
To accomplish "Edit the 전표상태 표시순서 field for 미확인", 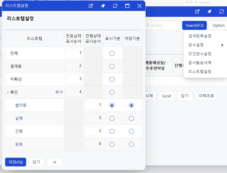I will pos(73,79).
